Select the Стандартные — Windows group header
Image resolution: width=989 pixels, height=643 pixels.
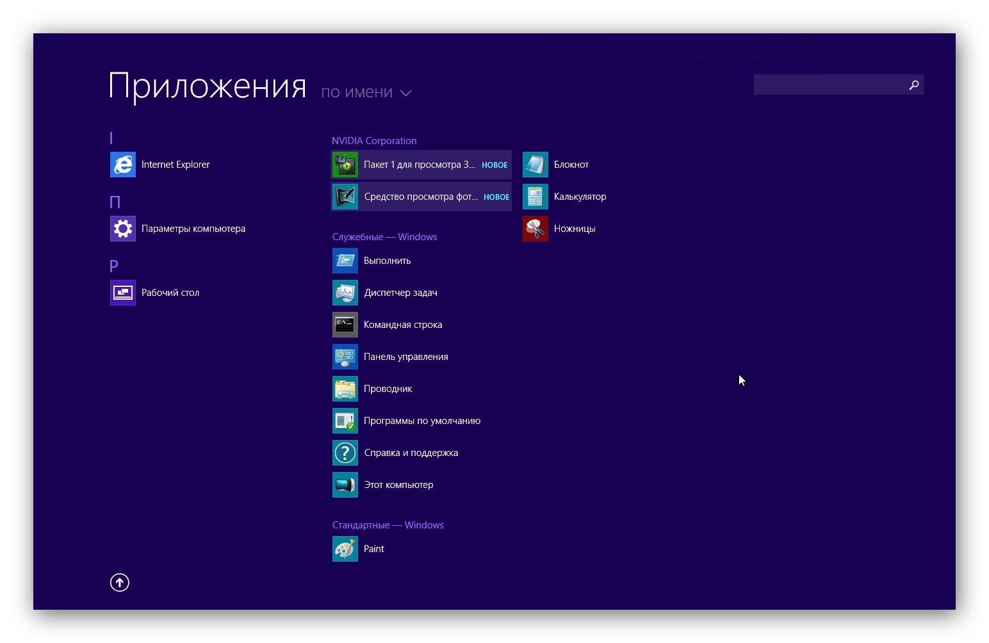pyautogui.click(x=388, y=525)
